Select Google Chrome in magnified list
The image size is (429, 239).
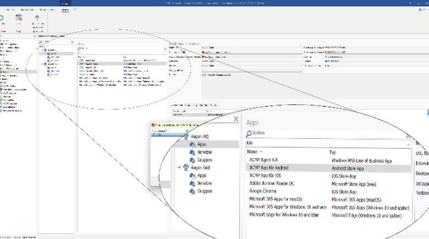point(263,191)
